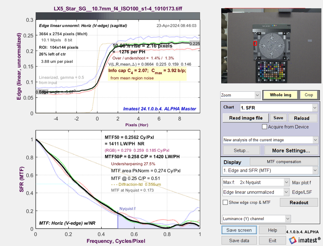Click the Readout button

pos(299,202)
